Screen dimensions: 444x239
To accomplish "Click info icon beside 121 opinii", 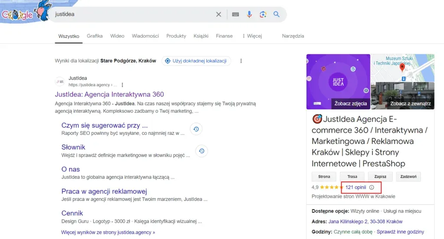I will click(372, 187).
